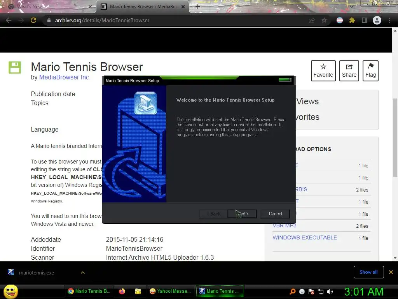Click the scrollbar up arrow
Viewport: 398px width, 299px height.
pos(395,30)
